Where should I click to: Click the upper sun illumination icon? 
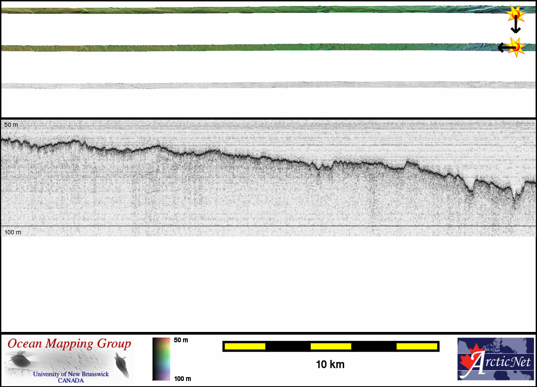515,15
